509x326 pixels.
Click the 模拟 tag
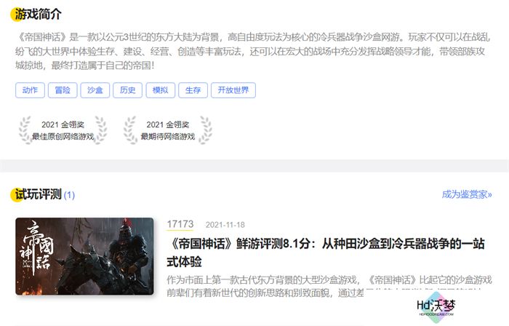[x=161, y=90]
